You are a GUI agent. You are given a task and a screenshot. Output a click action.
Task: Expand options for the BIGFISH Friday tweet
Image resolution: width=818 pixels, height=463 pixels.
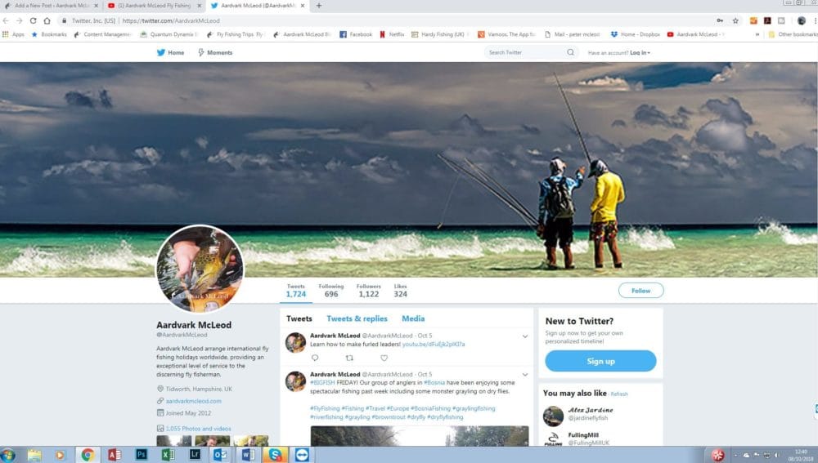525,375
